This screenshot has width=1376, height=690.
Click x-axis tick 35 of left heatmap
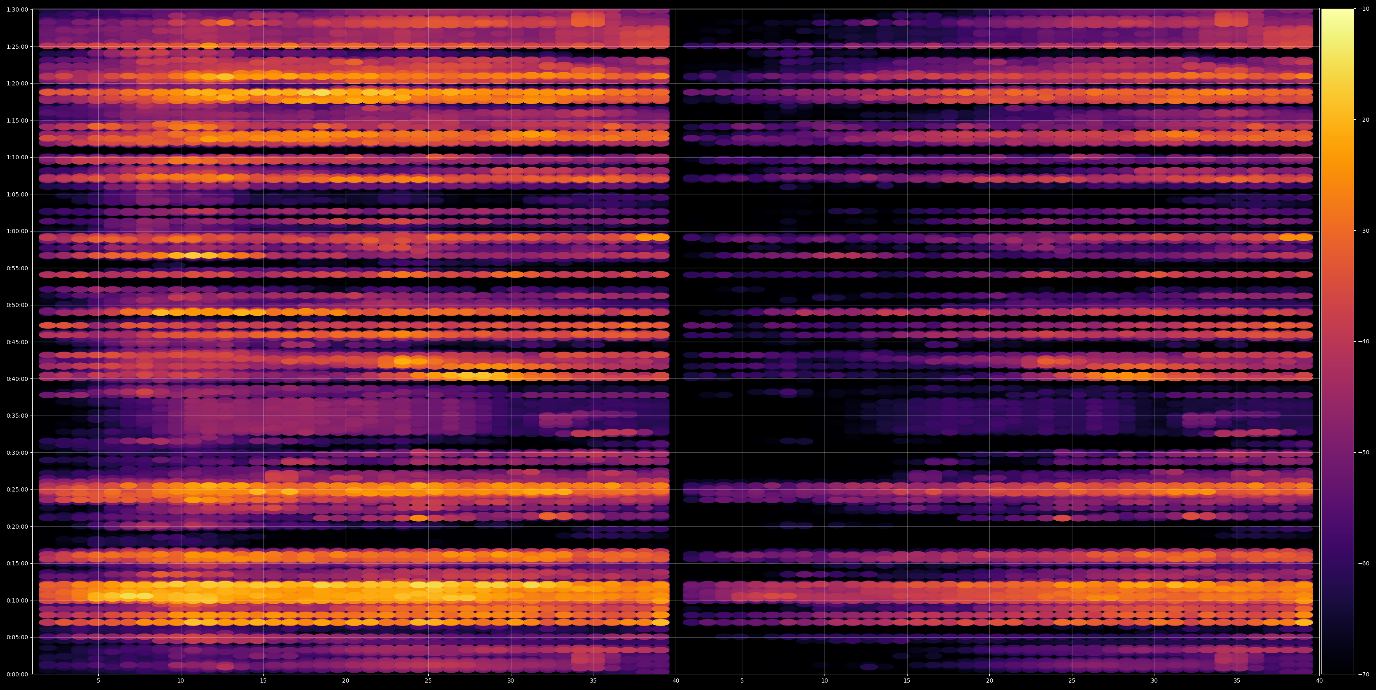tap(594, 681)
